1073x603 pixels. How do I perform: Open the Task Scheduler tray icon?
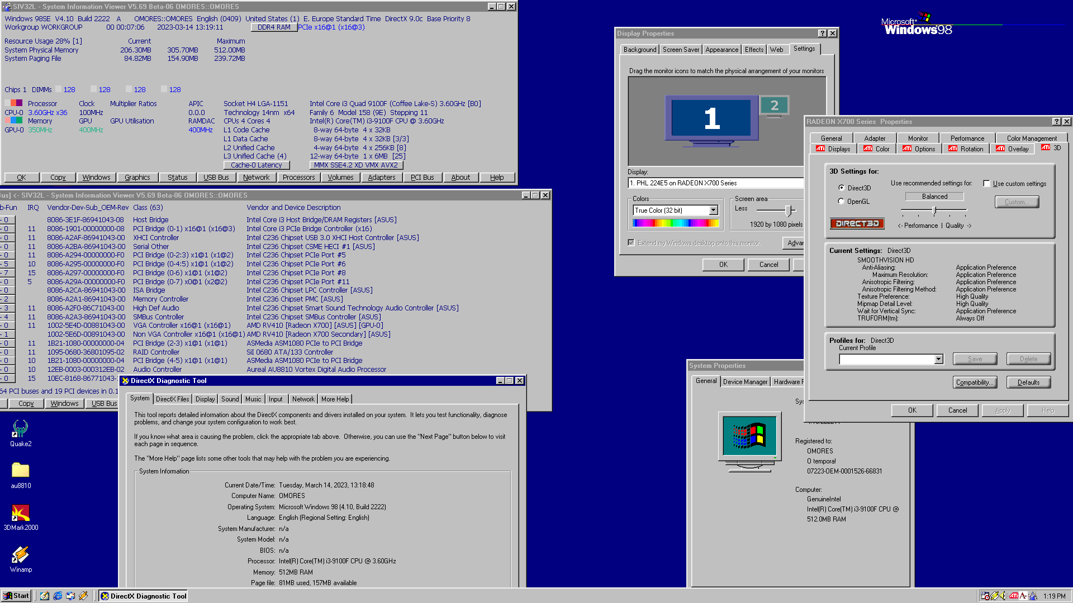click(x=985, y=596)
